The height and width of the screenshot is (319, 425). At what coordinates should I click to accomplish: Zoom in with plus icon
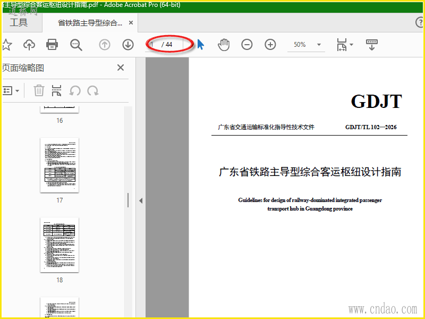270,45
